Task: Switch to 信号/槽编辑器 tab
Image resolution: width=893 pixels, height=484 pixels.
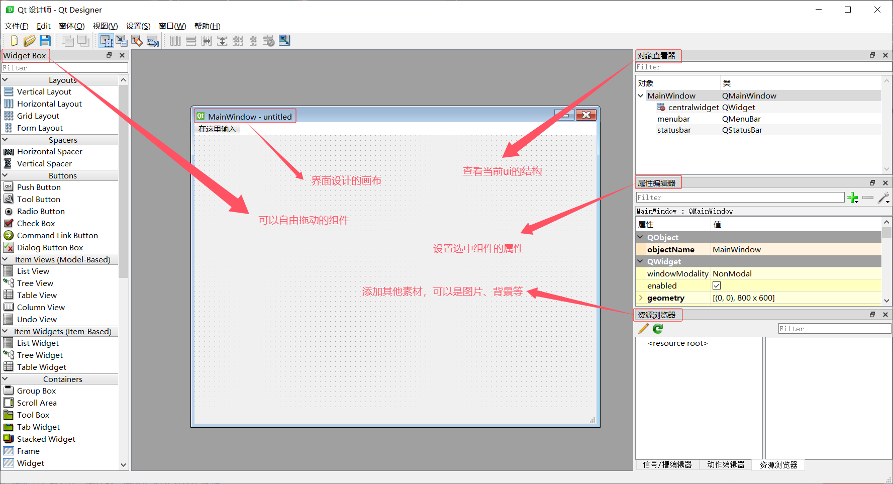Action: (x=667, y=465)
